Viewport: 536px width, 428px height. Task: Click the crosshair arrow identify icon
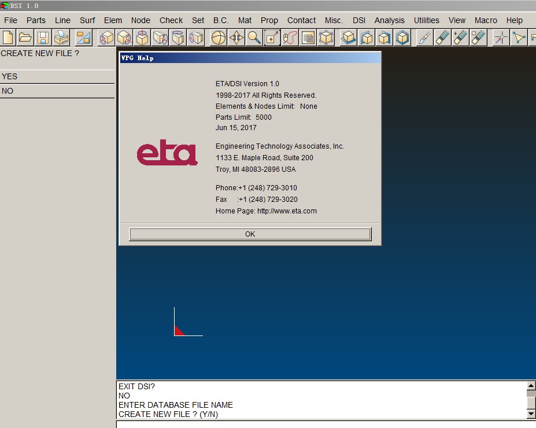click(x=501, y=38)
